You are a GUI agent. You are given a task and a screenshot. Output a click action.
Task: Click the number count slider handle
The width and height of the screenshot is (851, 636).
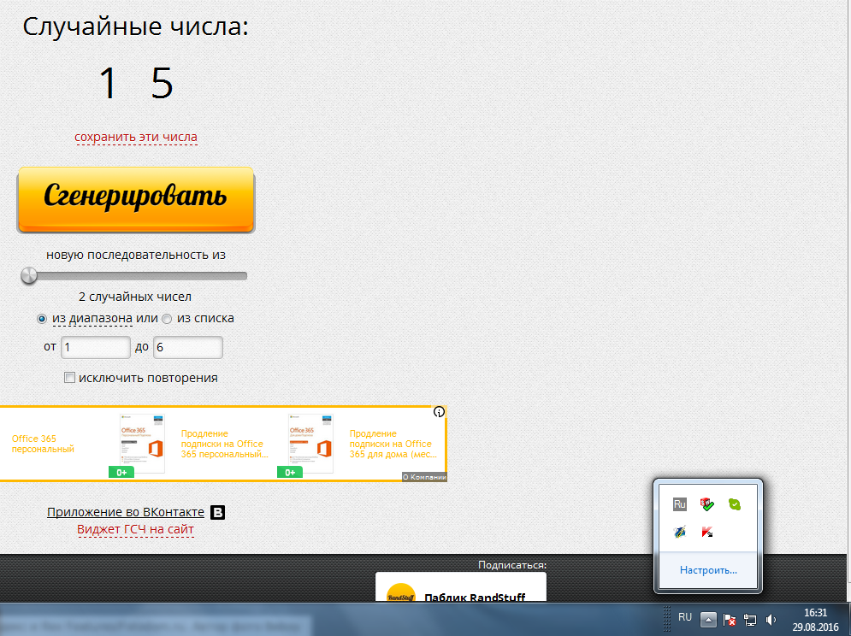click(x=29, y=275)
